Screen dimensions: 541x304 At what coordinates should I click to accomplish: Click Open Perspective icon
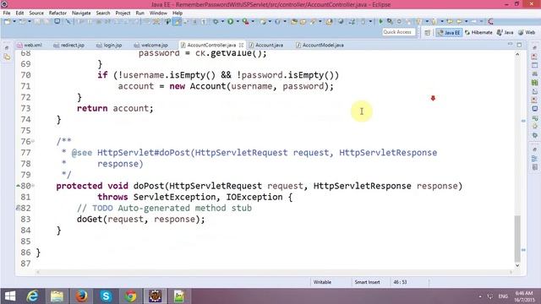tap(428, 32)
